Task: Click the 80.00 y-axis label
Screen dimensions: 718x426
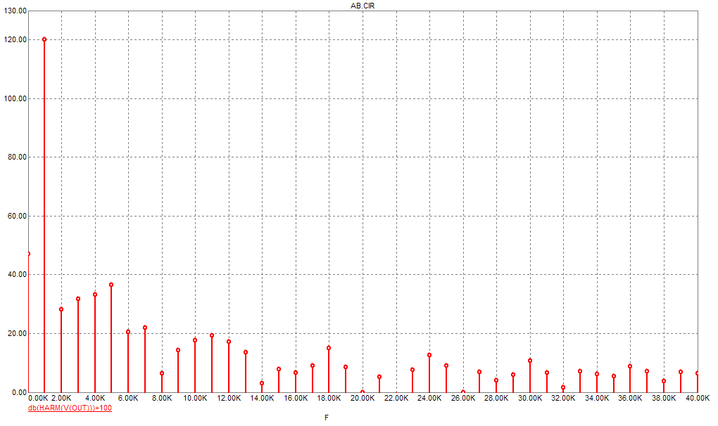Action: (x=18, y=157)
